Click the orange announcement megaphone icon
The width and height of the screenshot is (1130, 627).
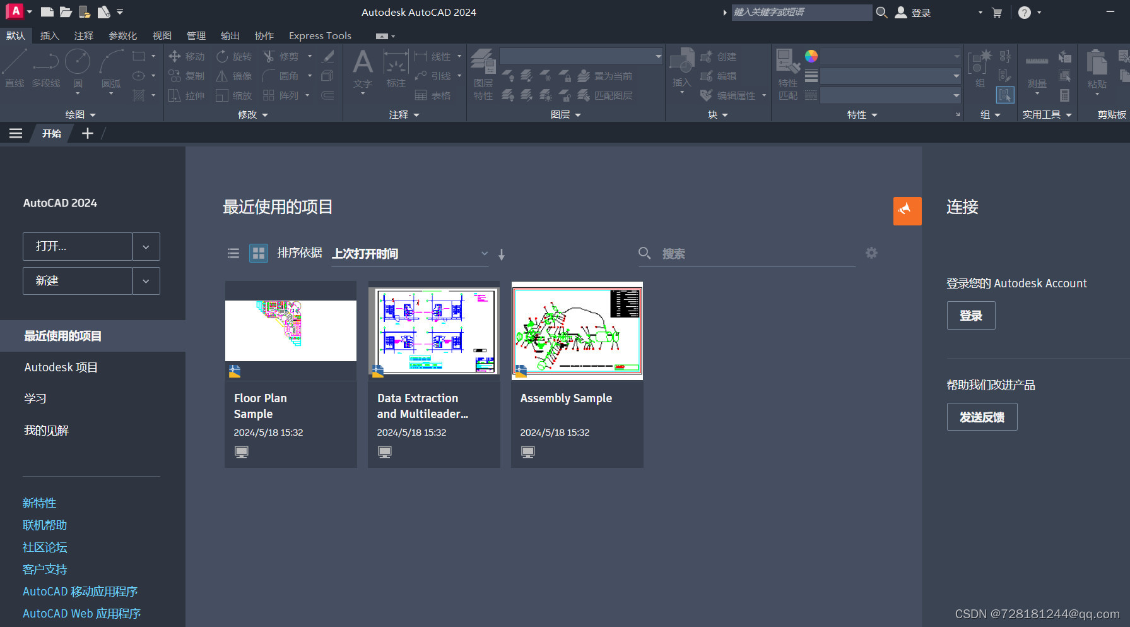907,211
